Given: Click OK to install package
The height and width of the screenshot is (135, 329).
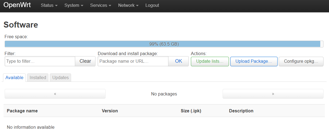Looking at the screenshot, I should [179, 61].
